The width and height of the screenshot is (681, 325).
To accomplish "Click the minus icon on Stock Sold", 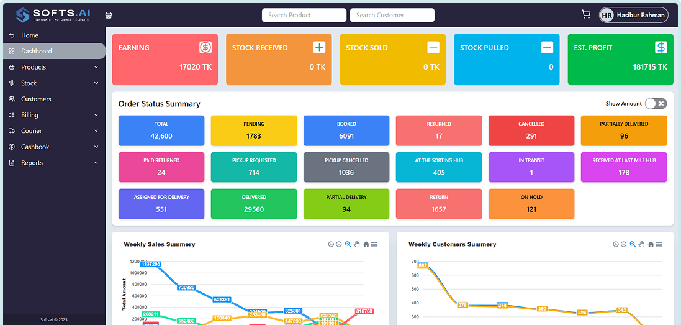I will coord(433,47).
